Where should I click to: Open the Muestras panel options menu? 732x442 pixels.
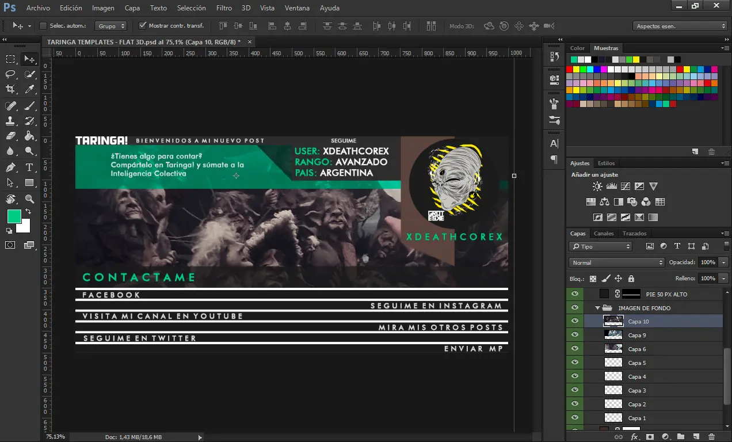(x=725, y=48)
